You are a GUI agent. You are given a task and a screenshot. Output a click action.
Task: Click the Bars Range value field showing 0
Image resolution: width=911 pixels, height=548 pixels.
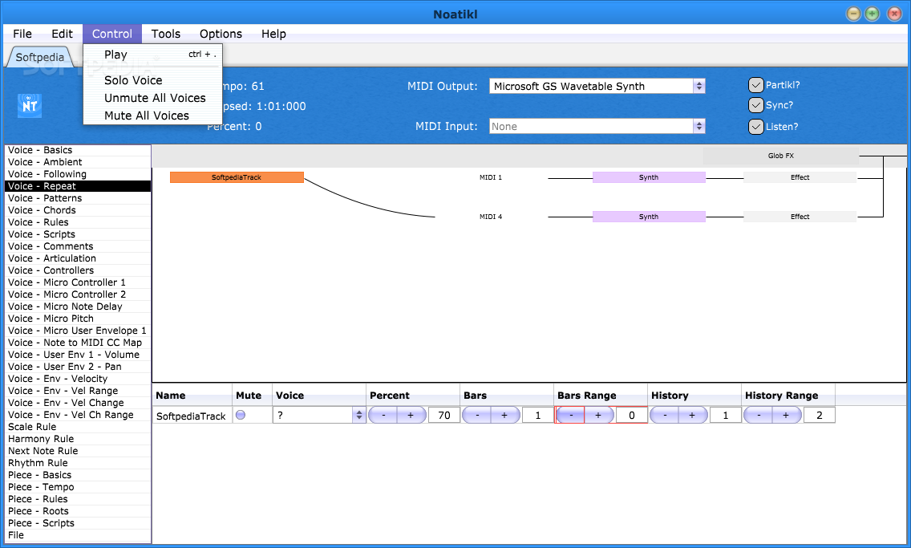[632, 415]
